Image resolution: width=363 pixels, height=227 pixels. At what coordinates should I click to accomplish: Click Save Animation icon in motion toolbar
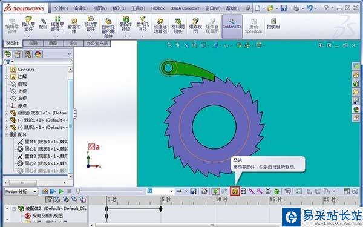click(193, 191)
